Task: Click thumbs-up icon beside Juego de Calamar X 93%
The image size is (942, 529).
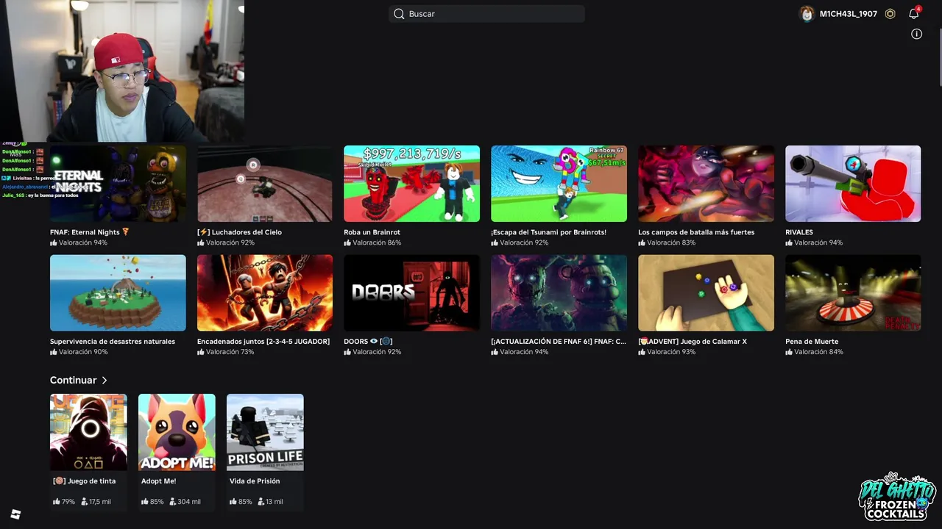Action: 642,352
